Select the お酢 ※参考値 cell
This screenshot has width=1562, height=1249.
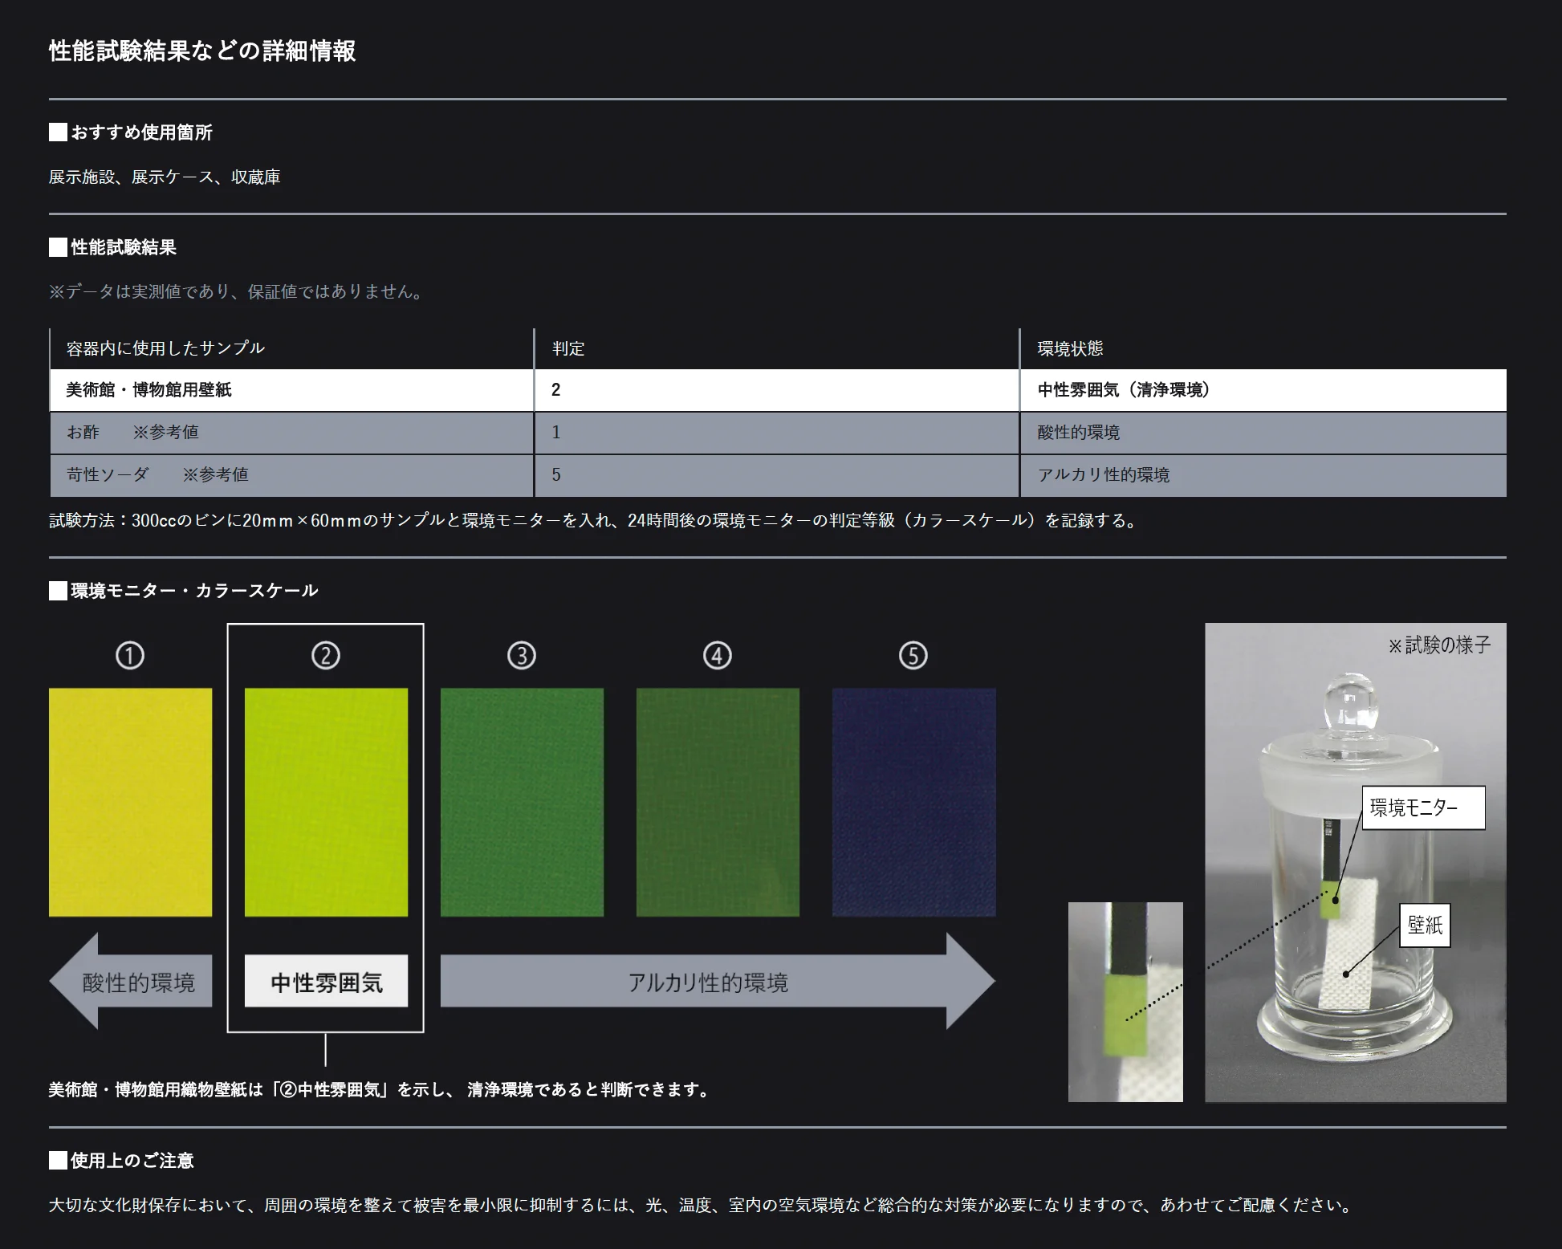(x=291, y=433)
